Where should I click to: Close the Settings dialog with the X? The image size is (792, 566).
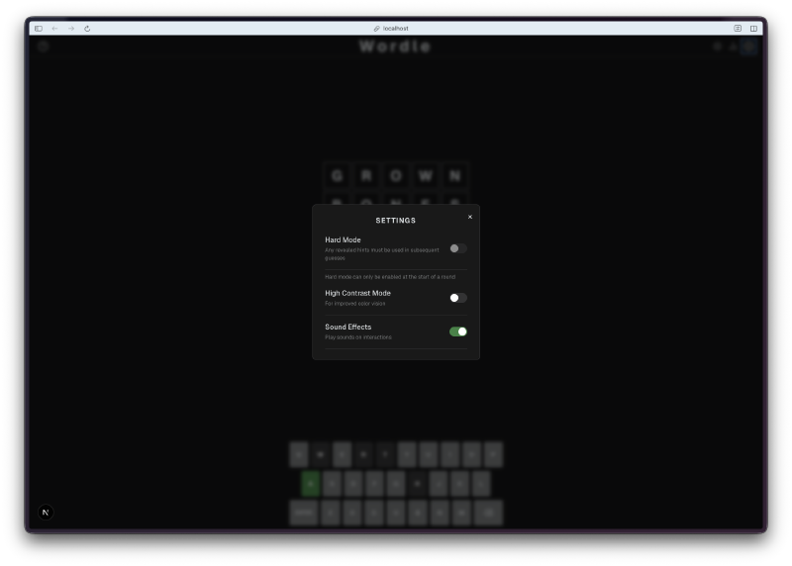pos(469,217)
